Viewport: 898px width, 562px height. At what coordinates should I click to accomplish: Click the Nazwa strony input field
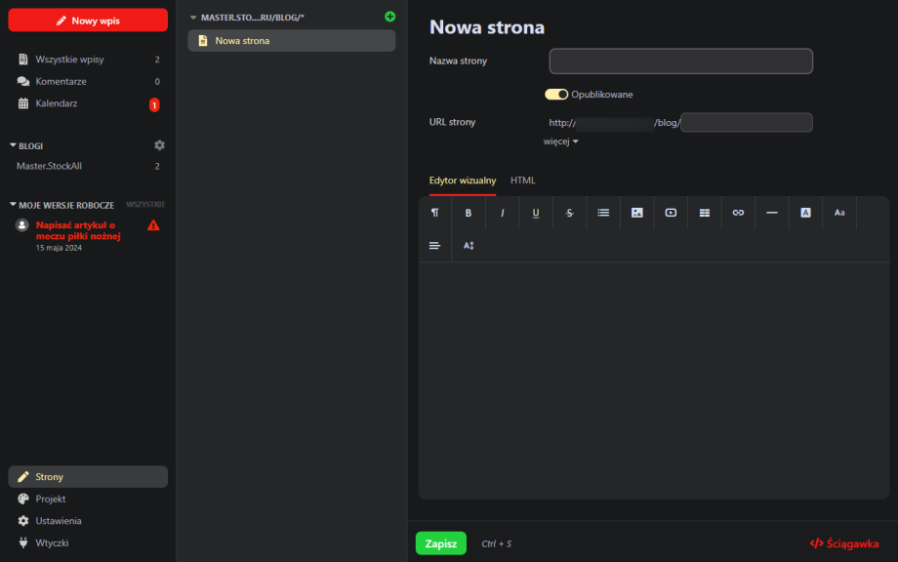[x=680, y=61]
